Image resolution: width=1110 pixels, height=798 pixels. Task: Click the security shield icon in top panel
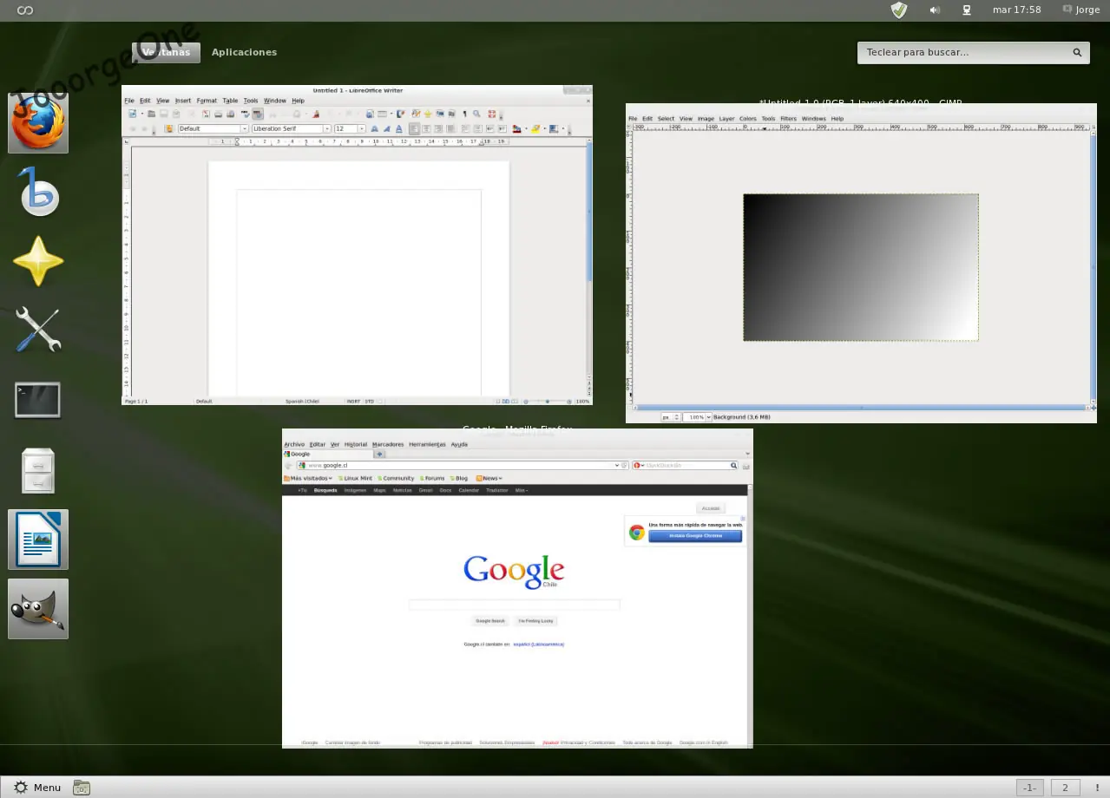tap(899, 10)
